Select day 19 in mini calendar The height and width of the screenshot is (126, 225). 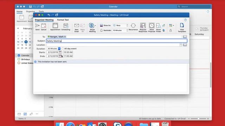(26, 45)
